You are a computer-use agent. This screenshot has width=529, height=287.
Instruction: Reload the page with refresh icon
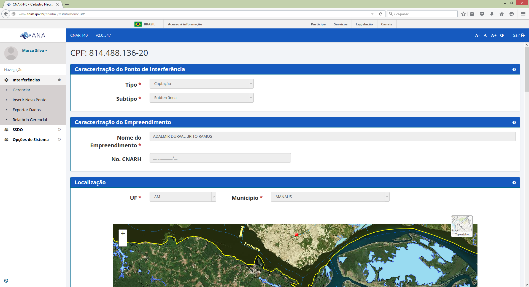click(381, 14)
